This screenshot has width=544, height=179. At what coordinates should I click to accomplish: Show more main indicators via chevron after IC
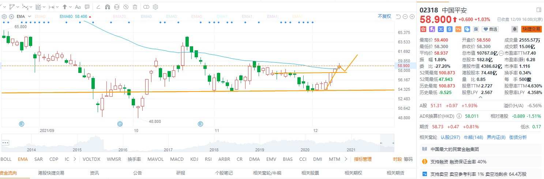(x=75, y=159)
